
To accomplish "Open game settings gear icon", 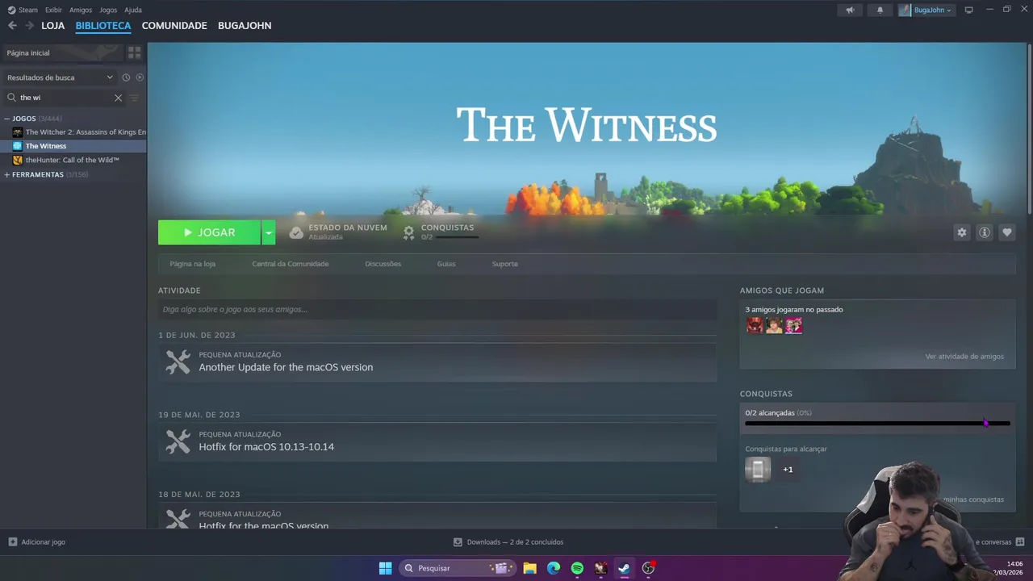I will click(x=961, y=232).
